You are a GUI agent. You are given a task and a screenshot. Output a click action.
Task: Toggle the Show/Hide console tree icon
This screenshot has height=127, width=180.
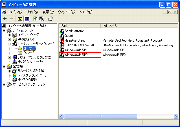pyautogui.click(x=27, y=19)
